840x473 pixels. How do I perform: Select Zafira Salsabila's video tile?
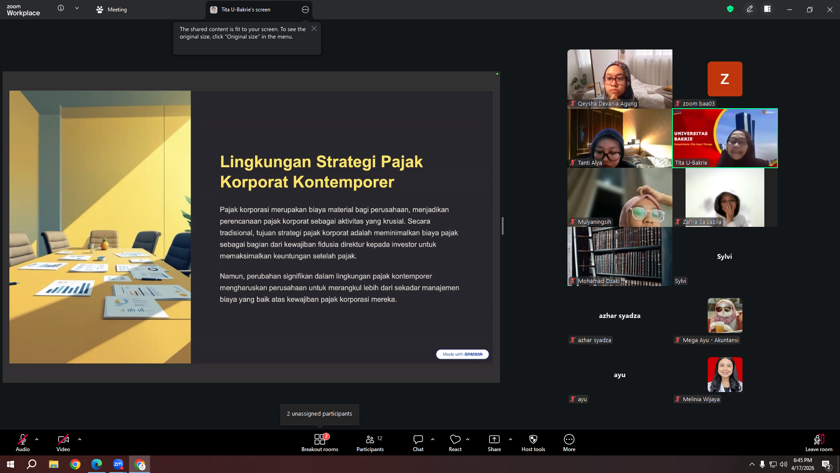[x=725, y=197]
